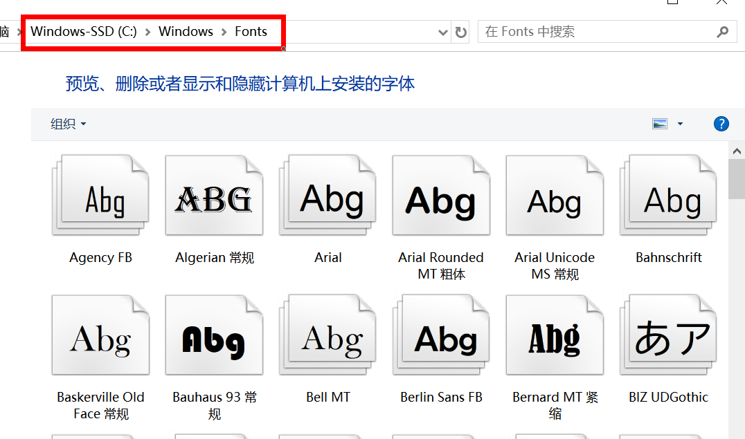Viewport: 745px width, 439px height.
Task: Open help with the blue question icon
Action: (721, 124)
